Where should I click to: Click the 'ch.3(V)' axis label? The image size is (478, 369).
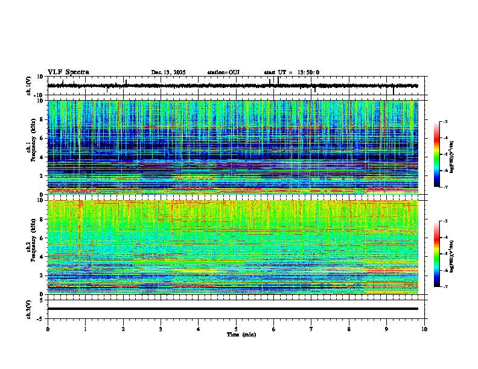(x=29, y=309)
